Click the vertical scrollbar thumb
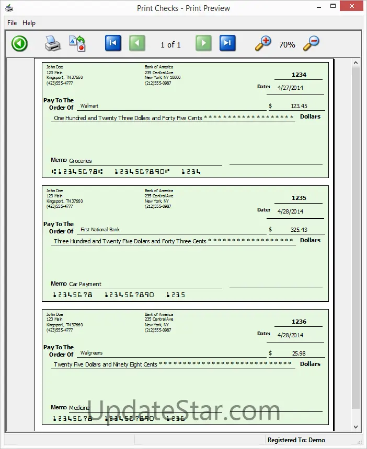367x449 pixels. tap(356, 238)
